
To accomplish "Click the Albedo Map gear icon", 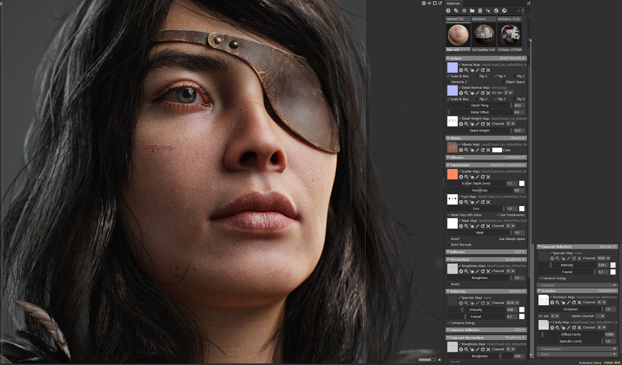I will coord(461,150).
